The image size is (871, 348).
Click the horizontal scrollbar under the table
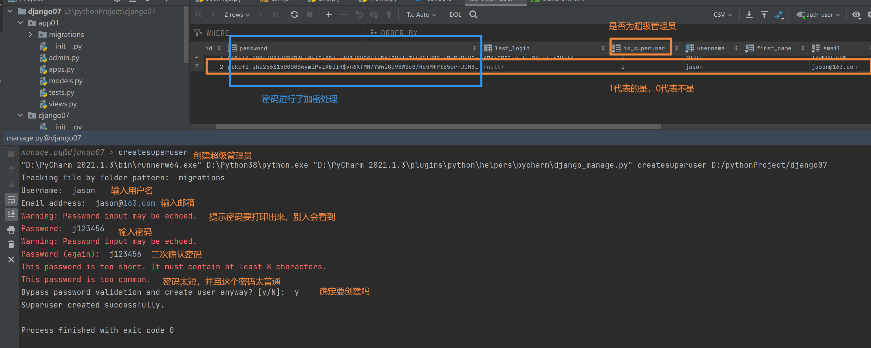pyautogui.click(x=438, y=127)
